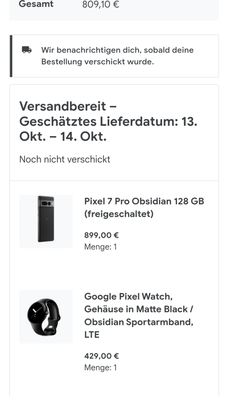Select Menge: 1 under Pixel 7 Pro

pyautogui.click(x=100, y=247)
